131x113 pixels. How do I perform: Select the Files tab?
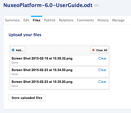coord(37,20)
